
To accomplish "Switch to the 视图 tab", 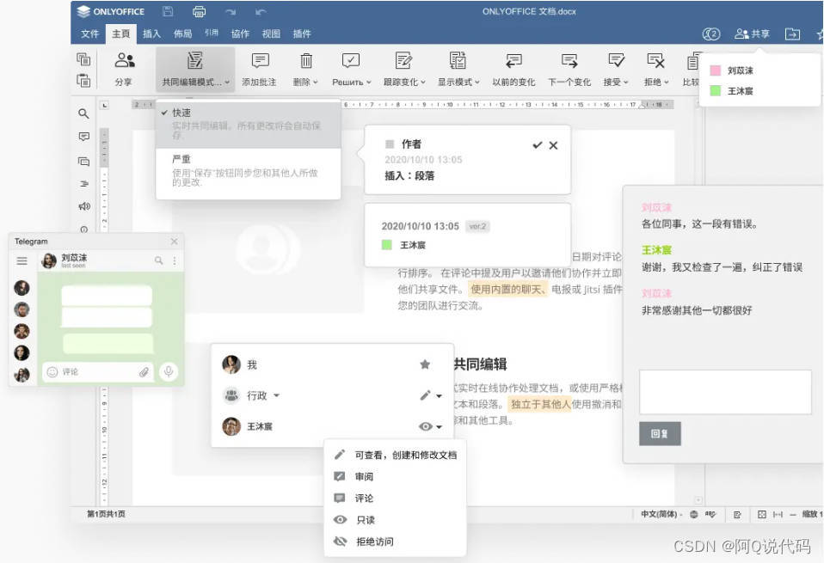I will [271, 34].
